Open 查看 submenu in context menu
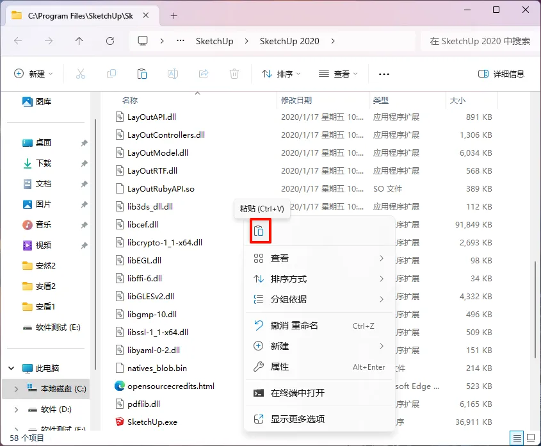541x446 pixels. point(319,258)
